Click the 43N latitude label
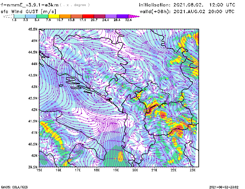The width and height of the screenshot is (245, 189). click(34, 87)
